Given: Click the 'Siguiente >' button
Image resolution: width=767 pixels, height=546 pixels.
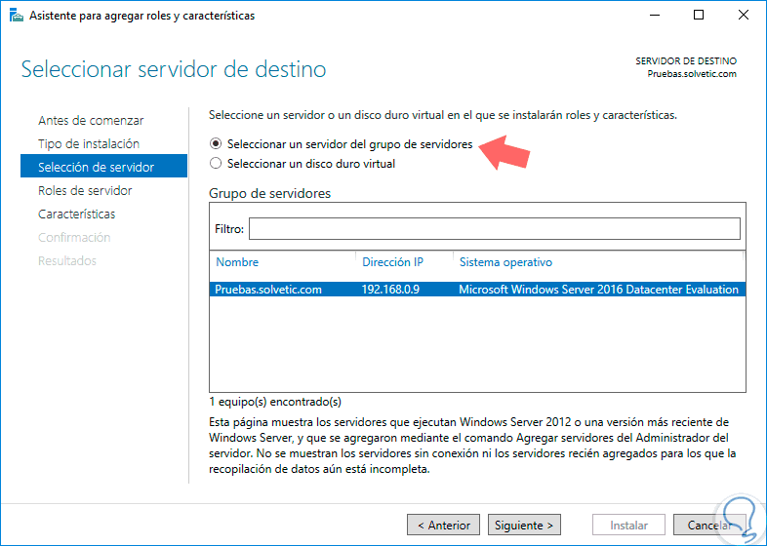Looking at the screenshot, I should tap(524, 525).
